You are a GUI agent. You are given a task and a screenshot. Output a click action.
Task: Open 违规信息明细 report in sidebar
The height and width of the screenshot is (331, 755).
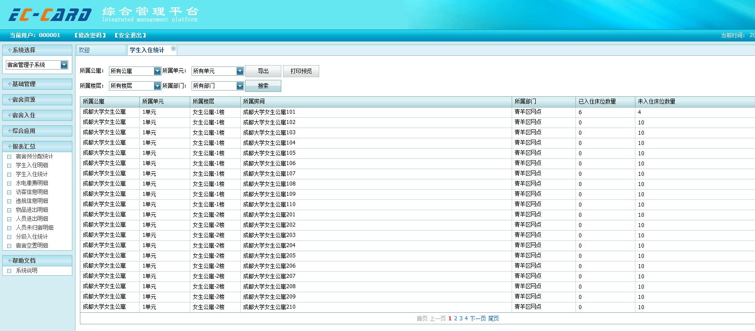[32, 201]
